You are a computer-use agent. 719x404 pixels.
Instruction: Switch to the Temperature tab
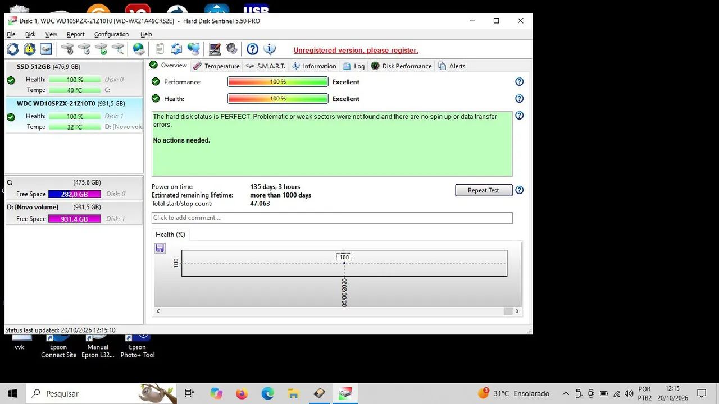pyautogui.click(x=216, y=66)
